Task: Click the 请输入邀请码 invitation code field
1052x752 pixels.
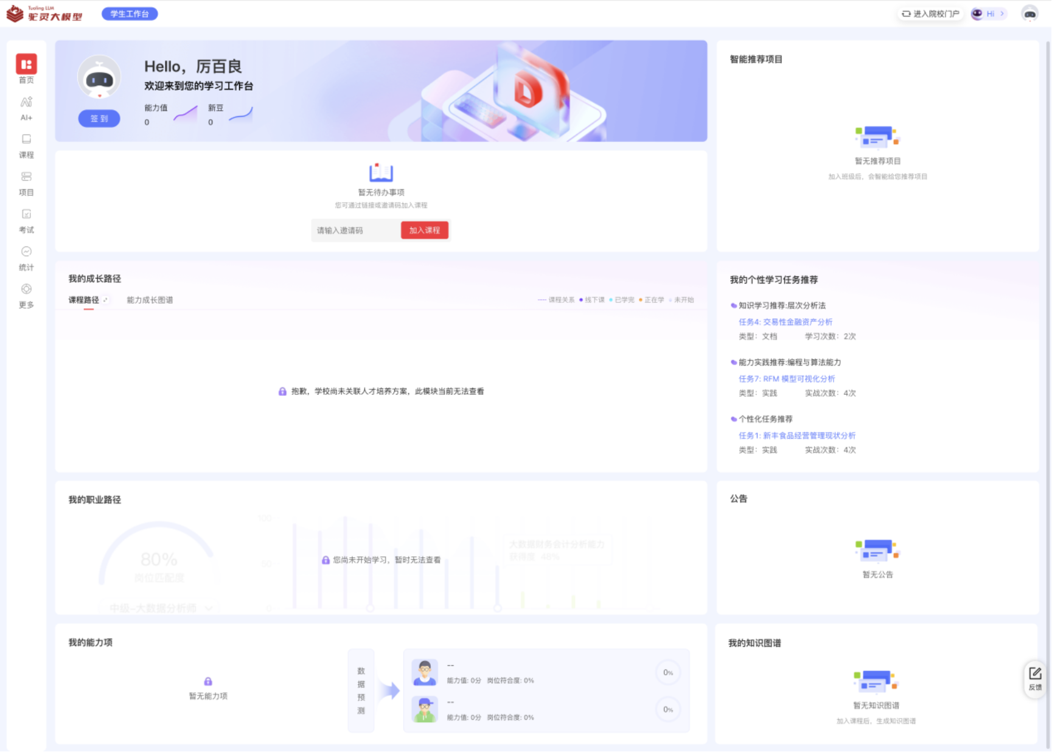Action: (x=355, y=231)
